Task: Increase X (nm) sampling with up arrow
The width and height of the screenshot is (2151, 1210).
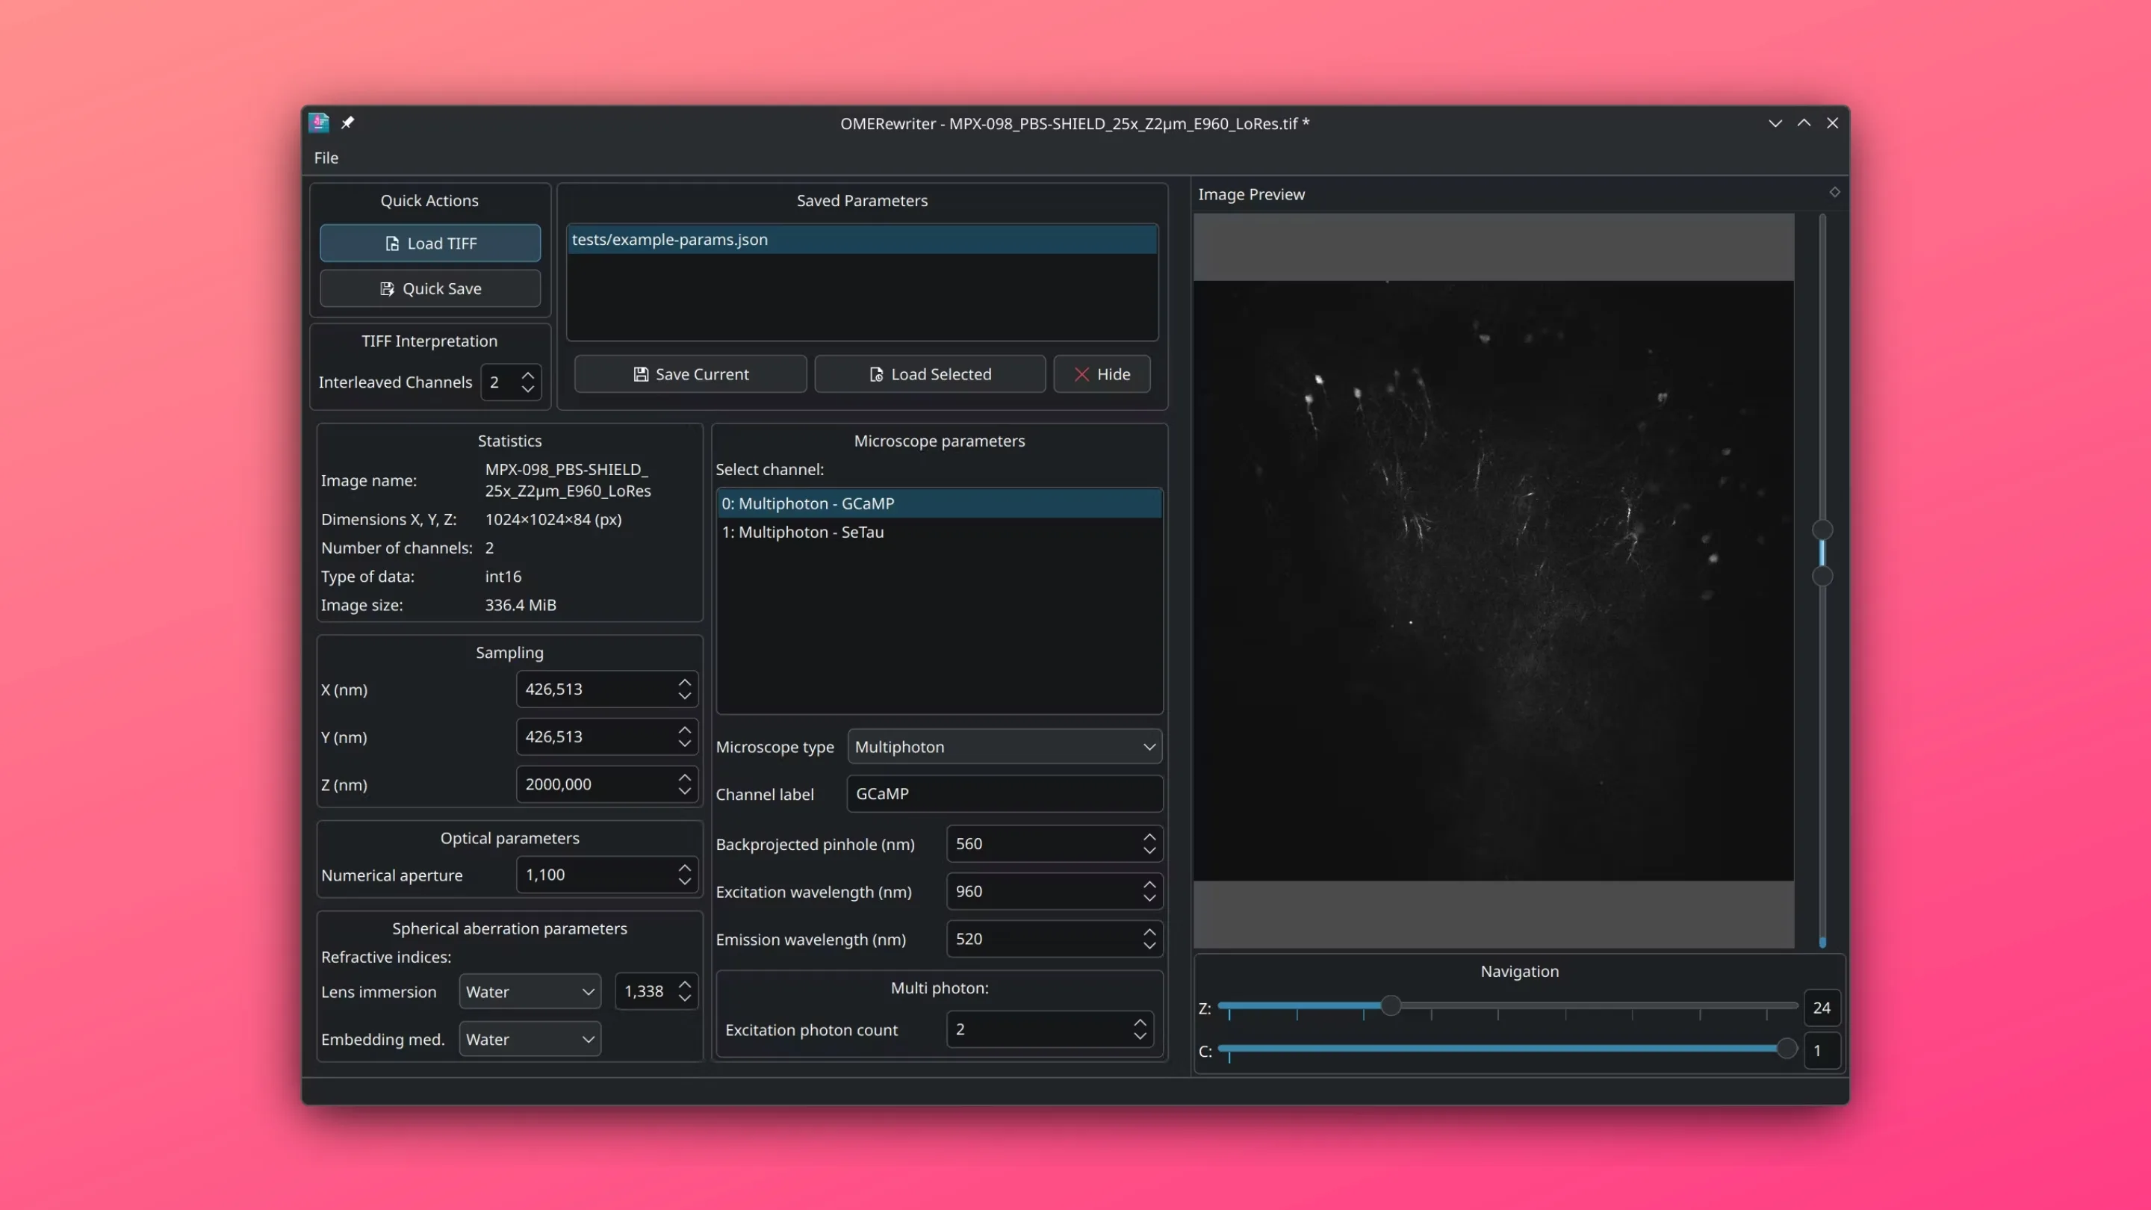Action: (x=685, y=682)
